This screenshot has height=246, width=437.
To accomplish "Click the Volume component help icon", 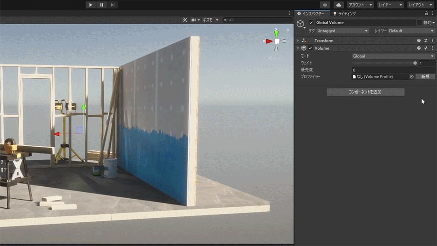I will pyautogui.click(x=419, y=48).
